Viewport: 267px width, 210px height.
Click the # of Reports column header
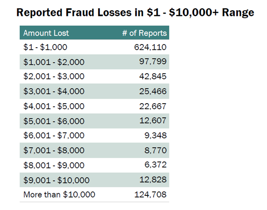click(145, 33)
